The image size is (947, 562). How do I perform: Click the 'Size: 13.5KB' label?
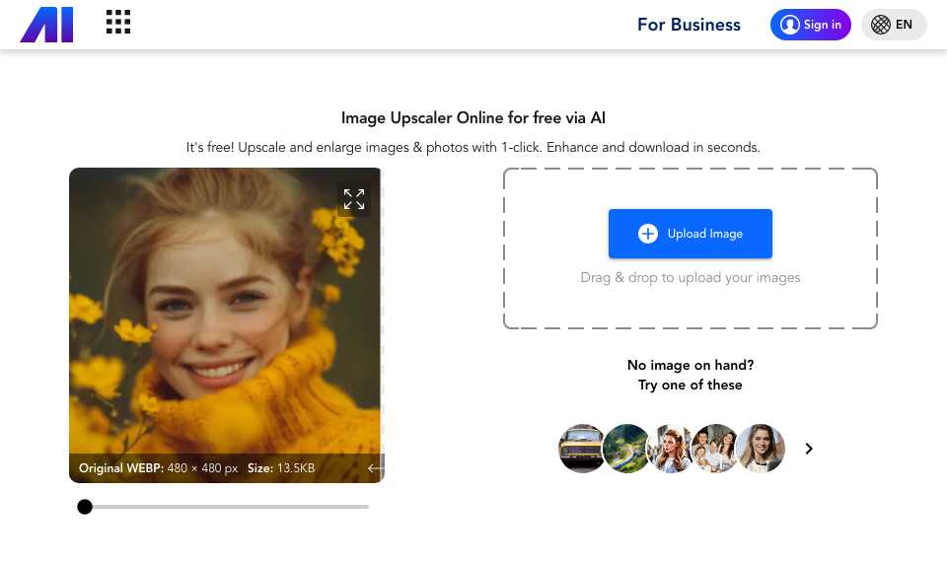pyautogui.click(x=281, y=467)
